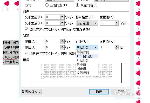Click the 度量值 input field
This screenshot has height=103, width=150.
pos(107,23)
